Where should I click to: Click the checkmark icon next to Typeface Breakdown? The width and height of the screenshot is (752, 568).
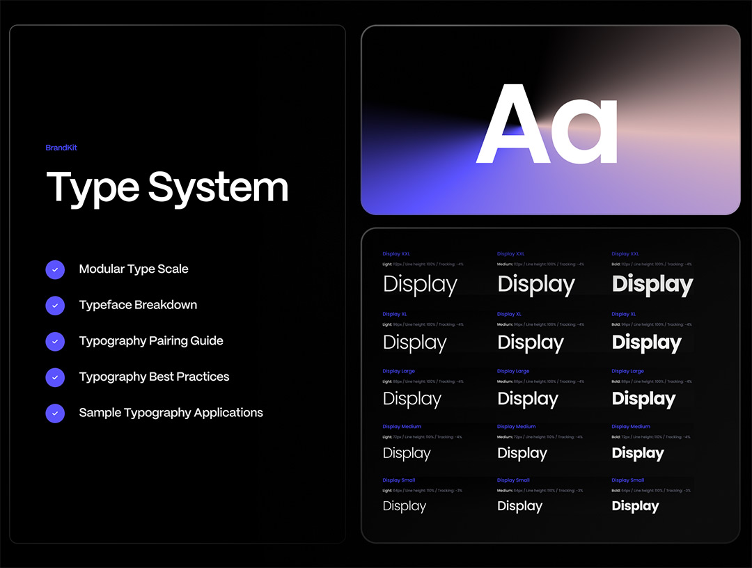(55, 306)
